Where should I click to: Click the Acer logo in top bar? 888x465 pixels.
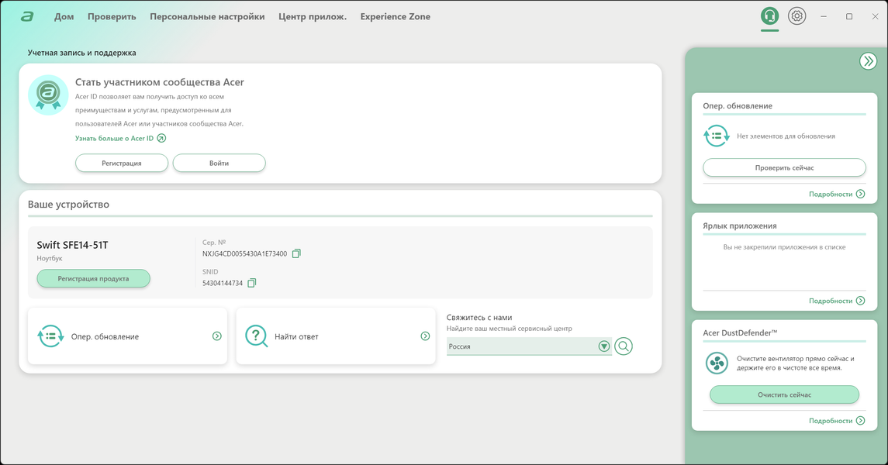click(27, 17)
